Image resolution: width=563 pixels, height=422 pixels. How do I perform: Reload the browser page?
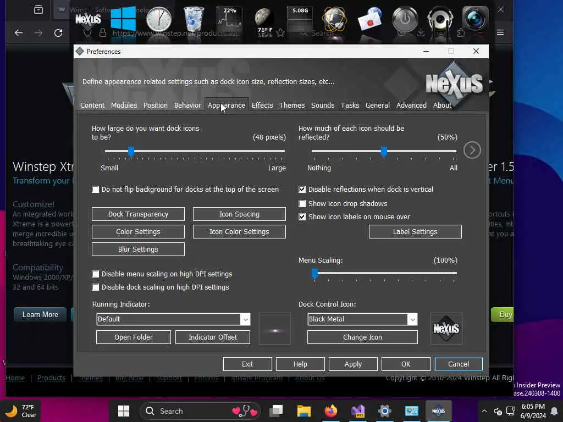(58, 33)
